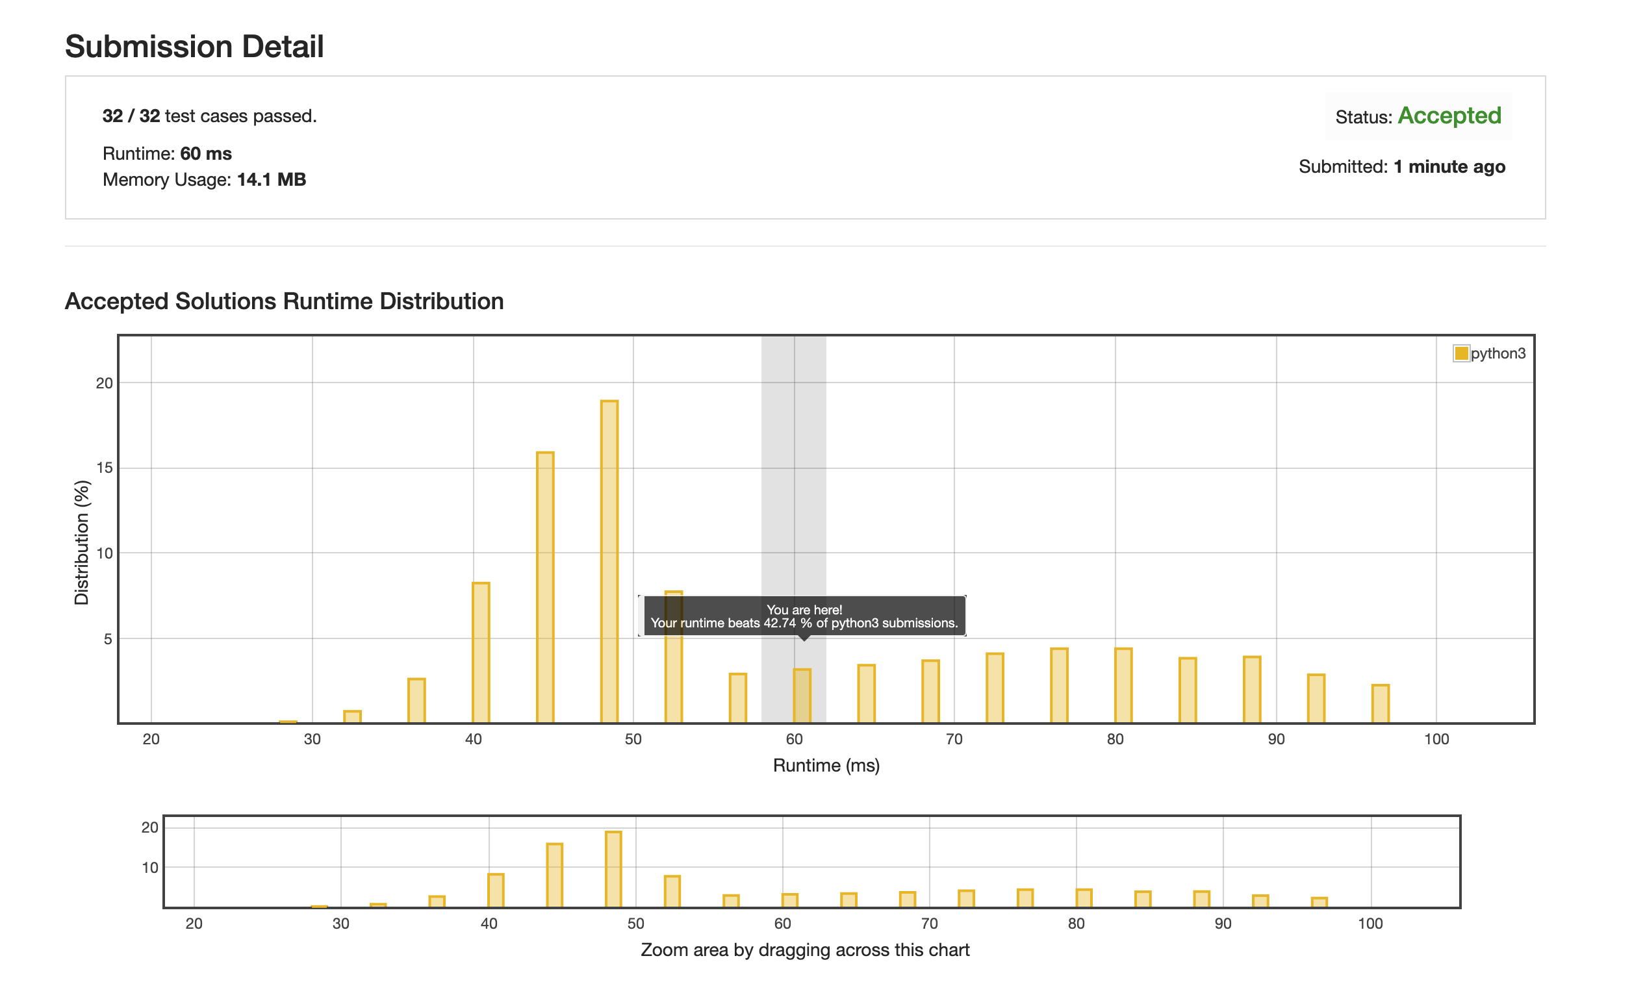
Task: Click the bar near 44 ms runtime
Action: [544, 588]
